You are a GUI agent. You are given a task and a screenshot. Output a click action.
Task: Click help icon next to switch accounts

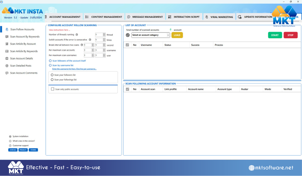tap(90, 40)
